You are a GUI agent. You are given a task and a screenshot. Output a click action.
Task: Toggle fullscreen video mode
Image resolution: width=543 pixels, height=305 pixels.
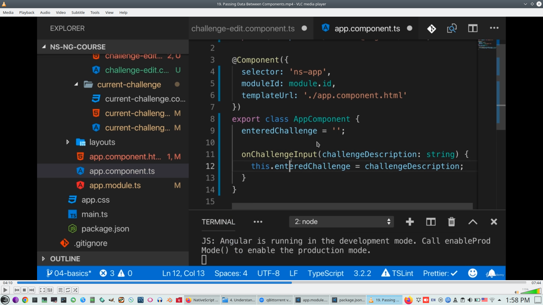42,290
